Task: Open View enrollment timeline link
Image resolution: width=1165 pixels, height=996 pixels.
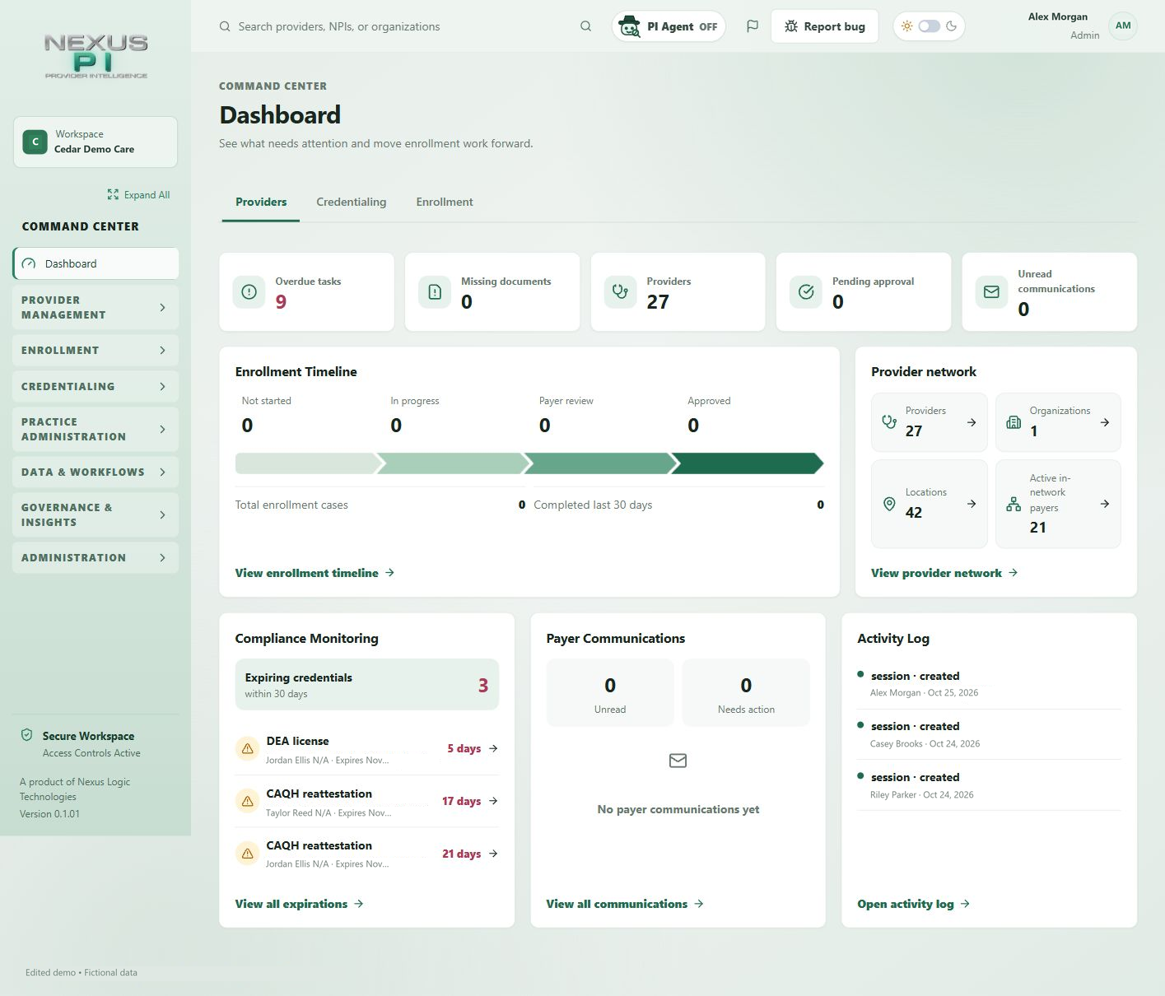Action: 315,573
